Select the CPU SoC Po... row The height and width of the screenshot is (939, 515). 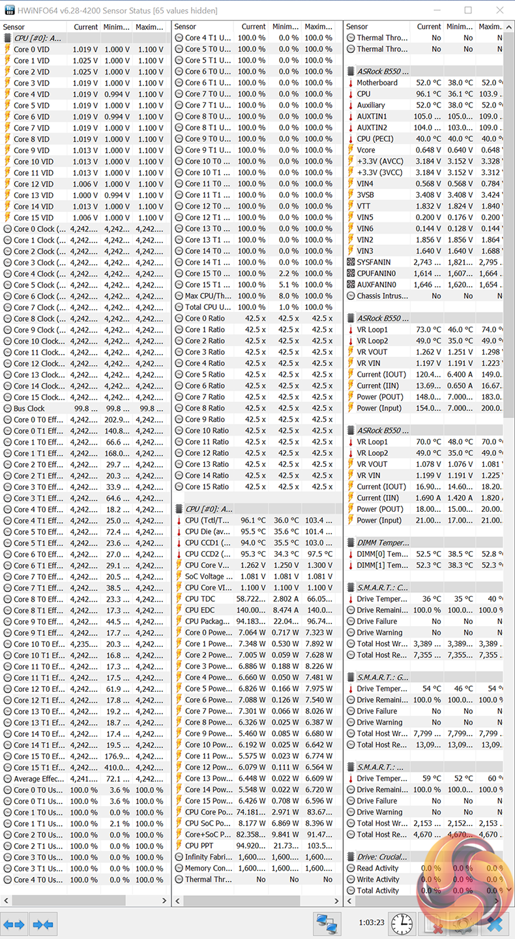pos(257,824)
